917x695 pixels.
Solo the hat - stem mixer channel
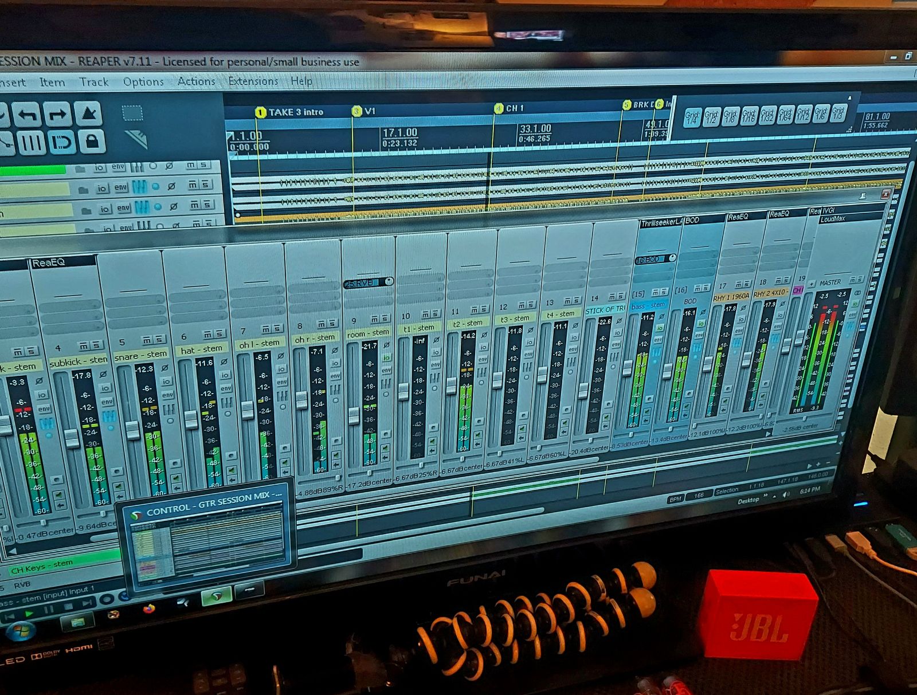point(220,334)
